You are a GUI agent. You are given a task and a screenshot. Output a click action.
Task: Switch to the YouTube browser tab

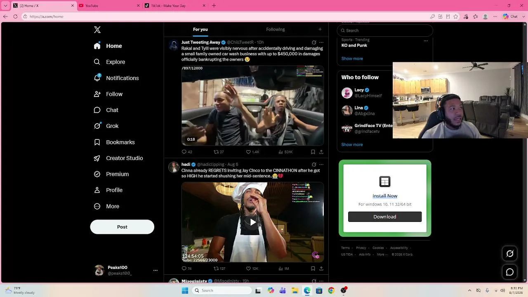[109, 6]
